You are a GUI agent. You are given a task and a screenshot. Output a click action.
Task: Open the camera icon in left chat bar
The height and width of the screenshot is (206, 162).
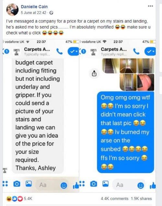[x=17, y=184]
